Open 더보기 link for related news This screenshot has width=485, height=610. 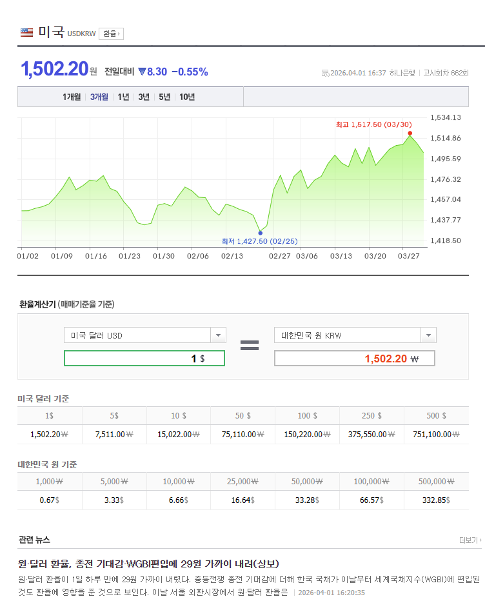pos(470,540)
